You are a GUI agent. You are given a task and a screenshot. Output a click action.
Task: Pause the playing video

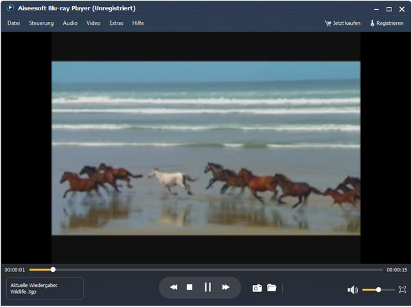207,287
